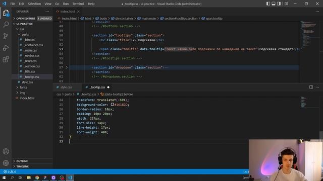Toggle the secondary side bar layout button
Image resolution: width=323 pixels, height=181 pixels.
[279, 4]
